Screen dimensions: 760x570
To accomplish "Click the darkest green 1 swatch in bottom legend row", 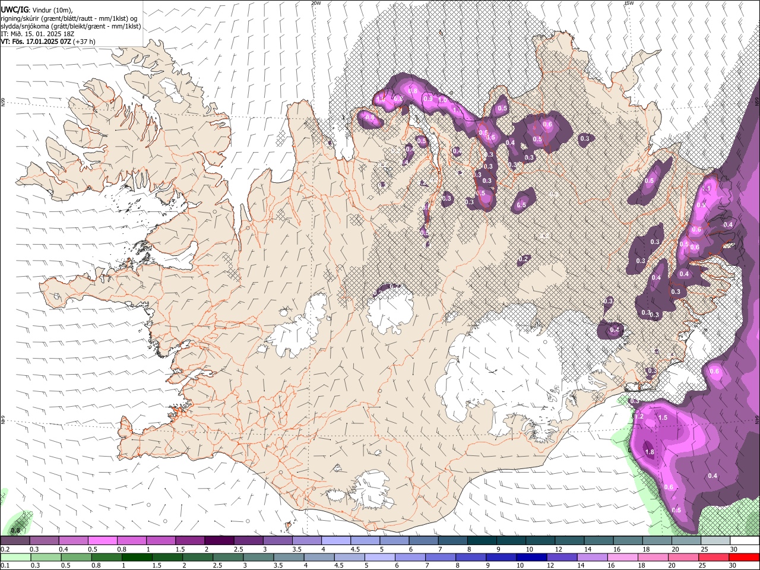I will tap(137, 558).
